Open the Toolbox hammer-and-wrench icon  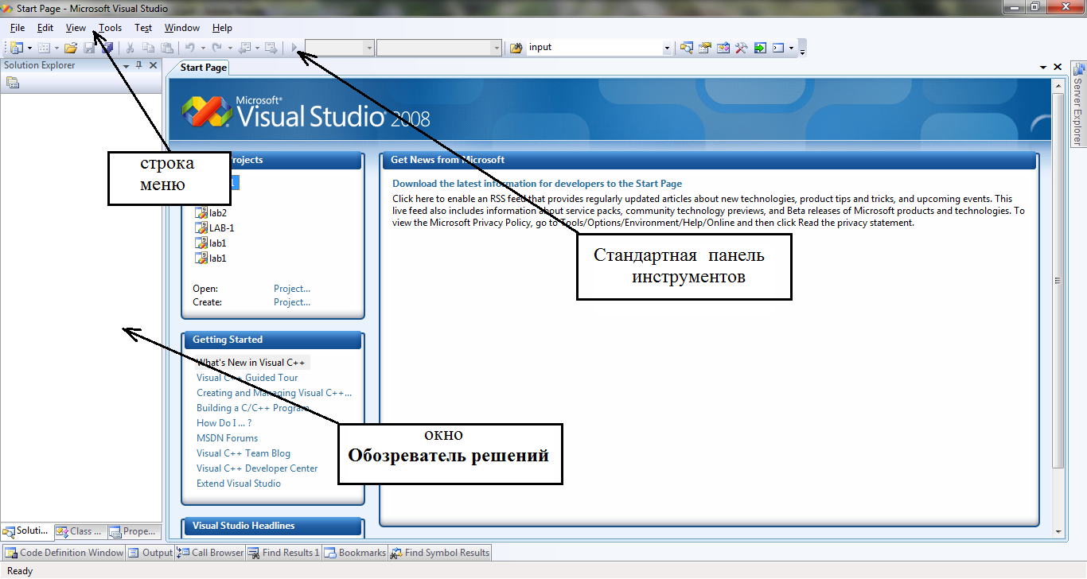click(x=741, y=48)
